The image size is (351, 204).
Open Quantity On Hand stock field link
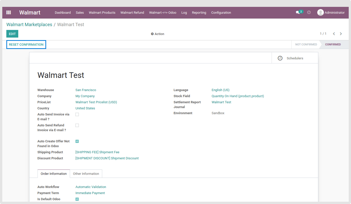click(238, 96)
